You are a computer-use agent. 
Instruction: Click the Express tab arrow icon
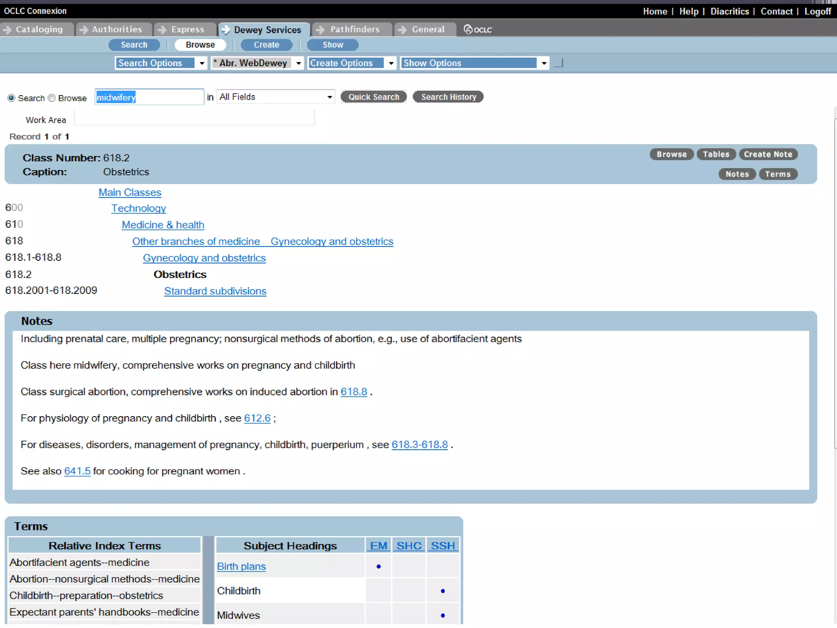pyautogui.click(x=162, y=29)
